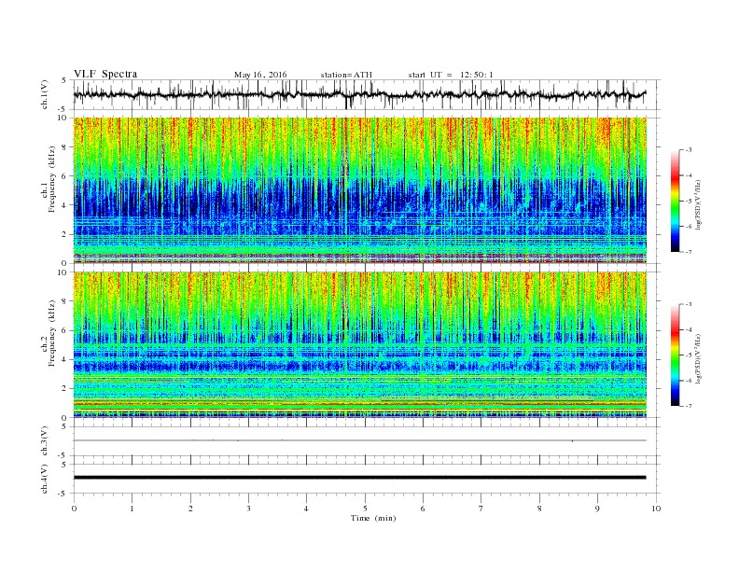Click the '9' tick on the time axis
739x571 pixels.
click(x=597, y=508)
